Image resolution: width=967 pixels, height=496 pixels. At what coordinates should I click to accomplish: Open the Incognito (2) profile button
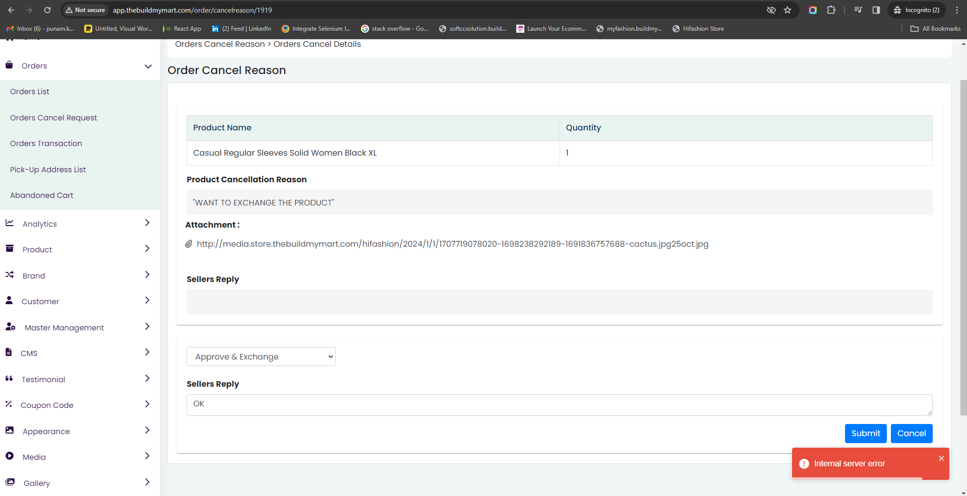pyautogui.click(x=917, y=10)
